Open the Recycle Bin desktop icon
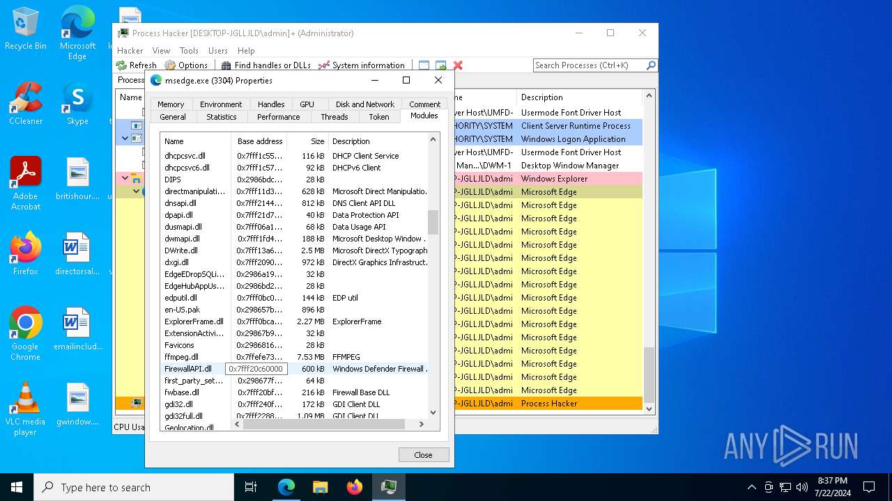Screen dimensions: 892x501 point(26,29)
